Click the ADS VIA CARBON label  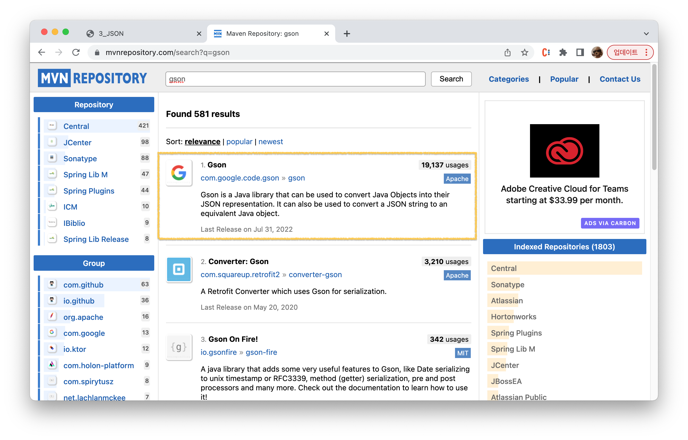610,223
